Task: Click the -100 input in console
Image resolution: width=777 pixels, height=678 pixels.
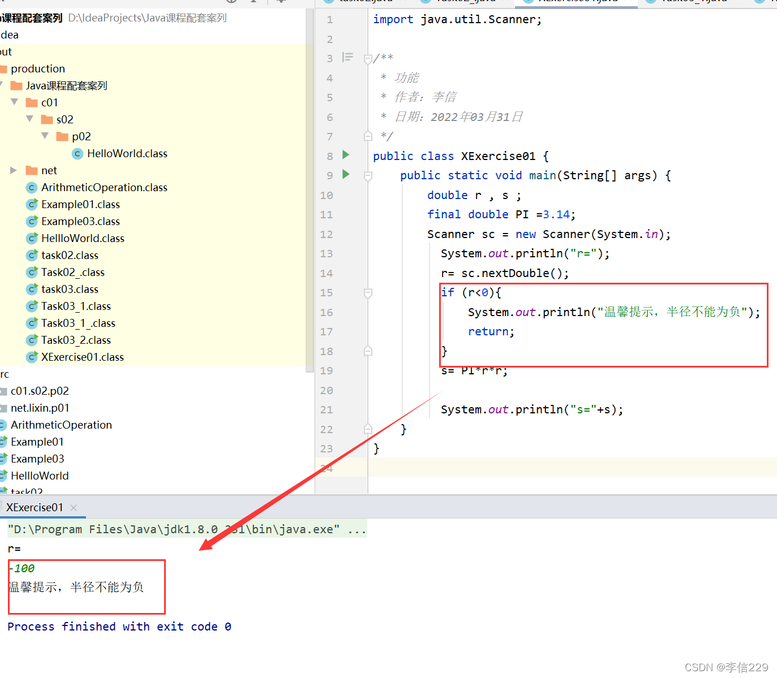Action: pyautogui.click(x=22, y=569)
